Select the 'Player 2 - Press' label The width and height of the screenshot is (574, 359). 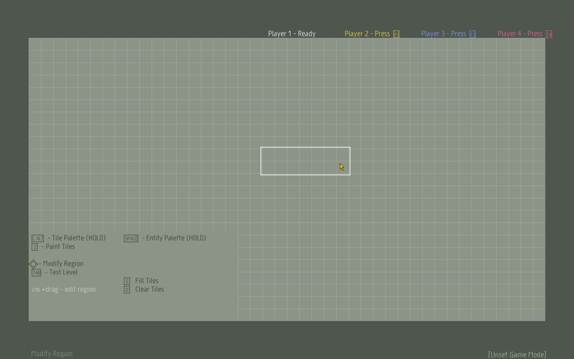pos(367,34)
